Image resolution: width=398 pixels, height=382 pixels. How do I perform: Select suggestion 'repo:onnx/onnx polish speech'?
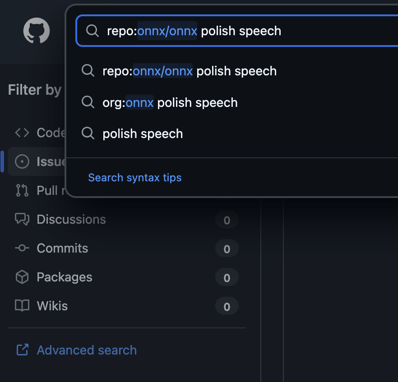(190, 71)
